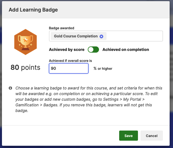Click the number 80 under the trophy
Screen dimensions: 173x148
point(15,68)
